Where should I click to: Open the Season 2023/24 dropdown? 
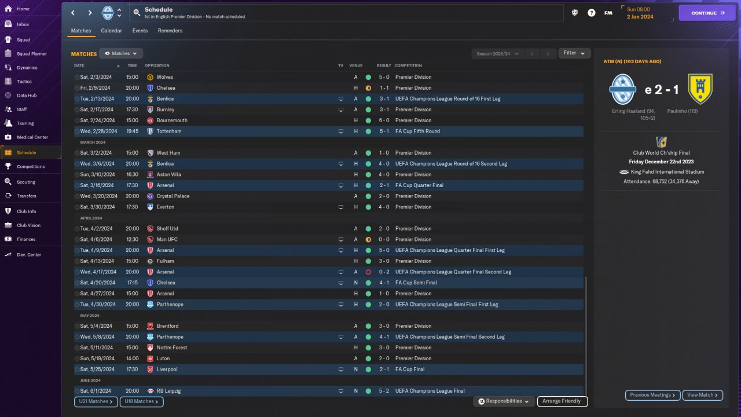click(497, 53)
